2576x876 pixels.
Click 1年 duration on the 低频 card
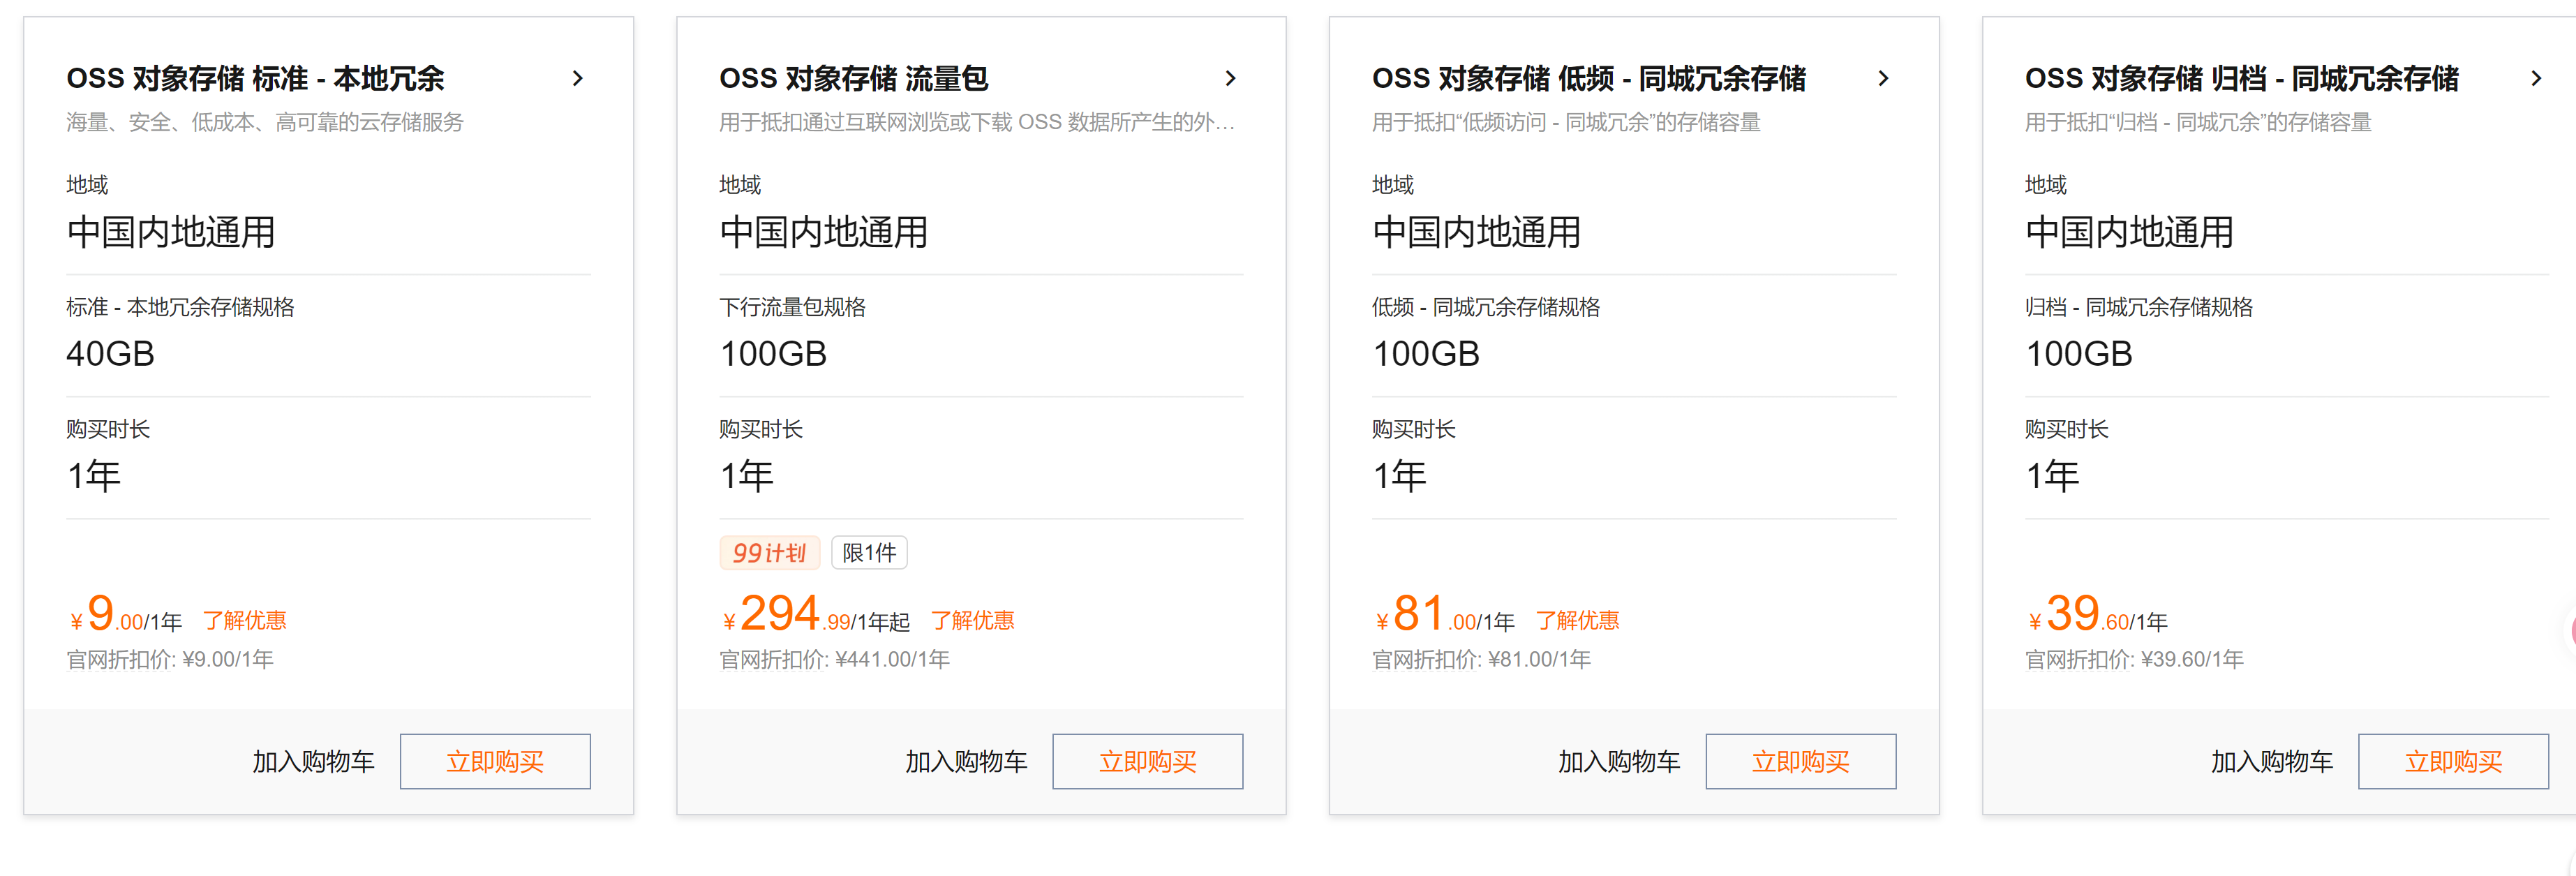tap(1400, 475)
